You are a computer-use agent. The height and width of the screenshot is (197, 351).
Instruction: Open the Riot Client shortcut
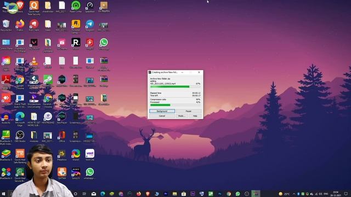[34, 25]
